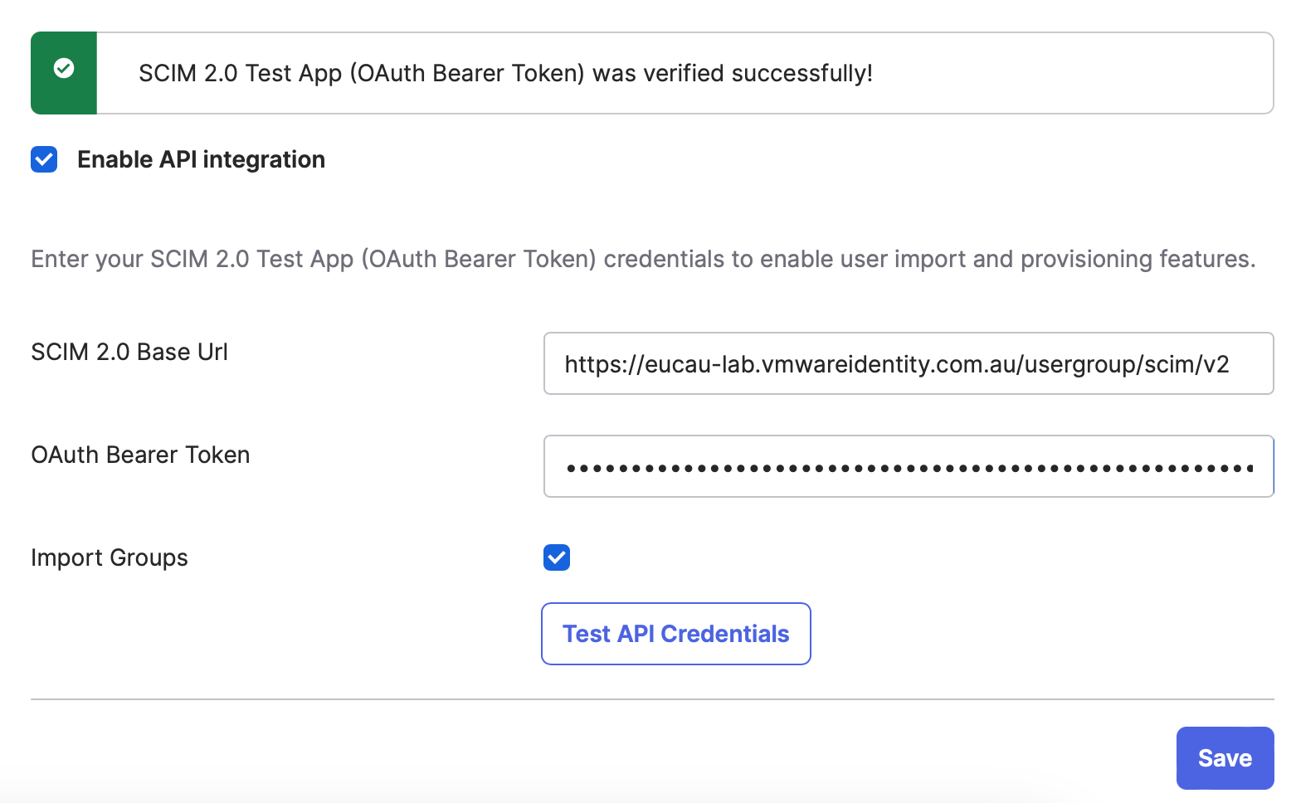This screenshot has height=803, width=1296.
Task: Click the "SCIM 2.0 Base Url" label
Action: tap(129, 352)
